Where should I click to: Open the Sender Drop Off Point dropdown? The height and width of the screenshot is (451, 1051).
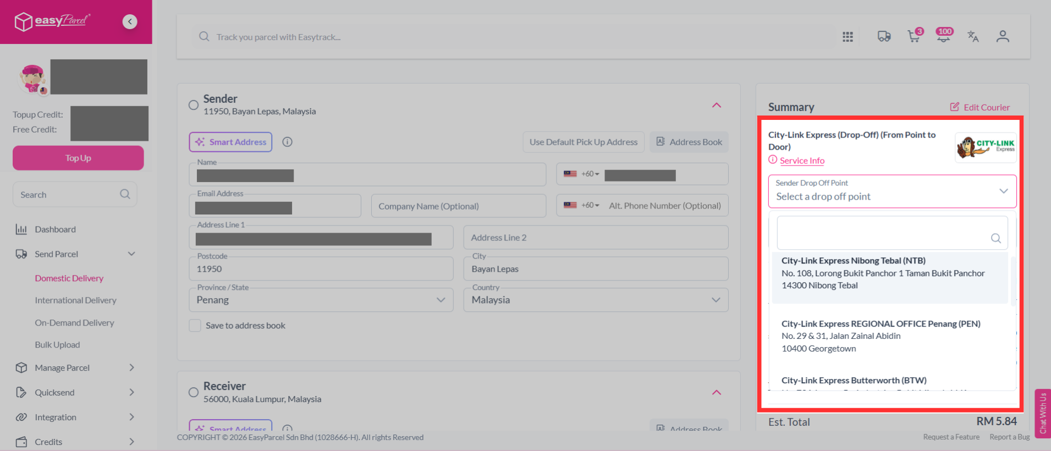coord(892,191)
